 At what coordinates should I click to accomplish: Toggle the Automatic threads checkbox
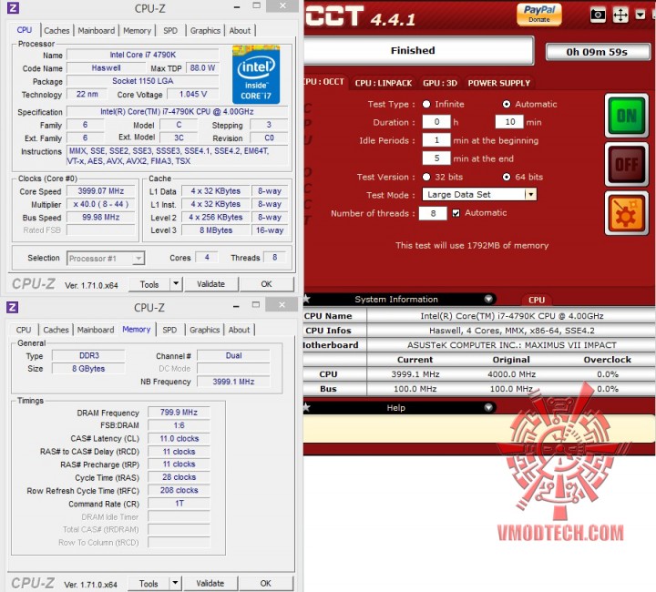click(456, 213)
